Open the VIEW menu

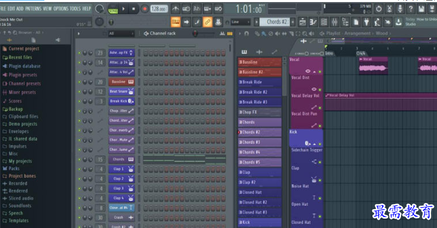tap(47, 9)
